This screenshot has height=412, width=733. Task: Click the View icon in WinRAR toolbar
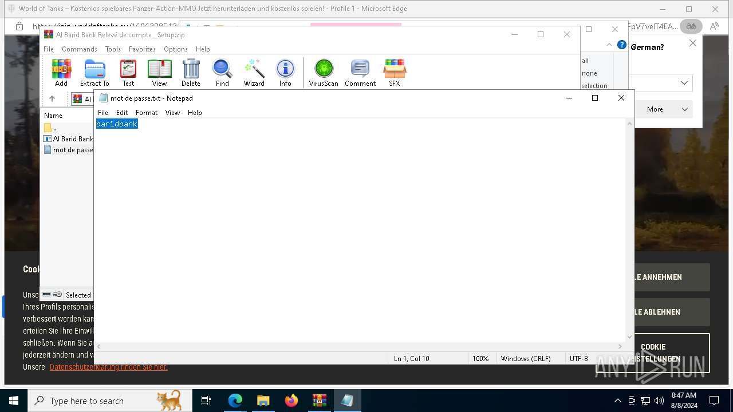(x=159, y=73)
